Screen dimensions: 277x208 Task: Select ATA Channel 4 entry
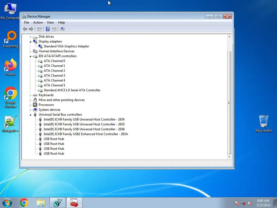point(54,80)
